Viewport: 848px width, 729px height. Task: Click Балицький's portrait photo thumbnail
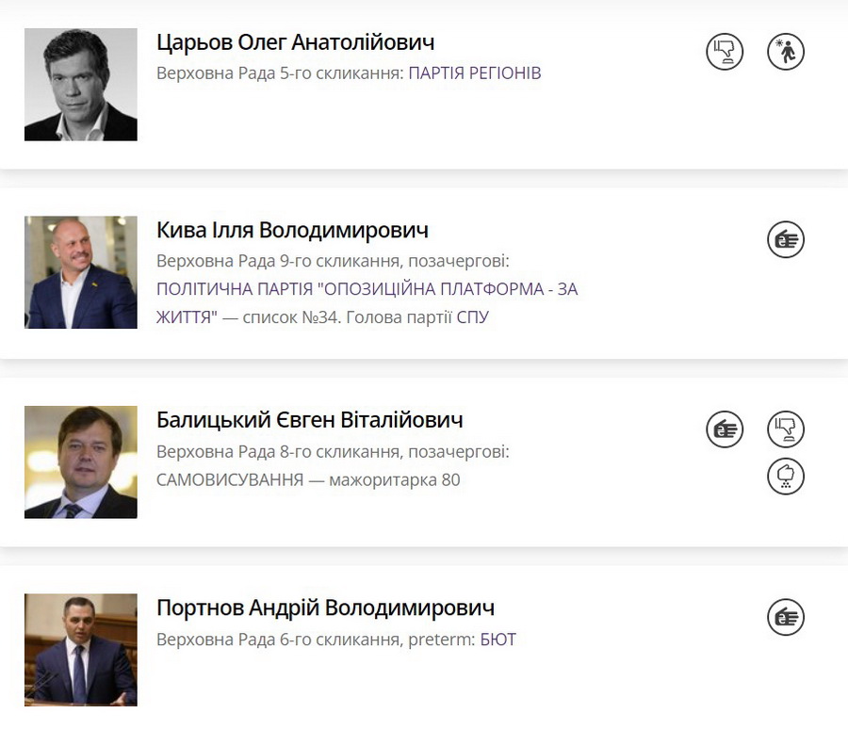81,462
